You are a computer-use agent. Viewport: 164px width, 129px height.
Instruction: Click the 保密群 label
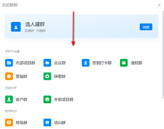click(x=60, y=76)
